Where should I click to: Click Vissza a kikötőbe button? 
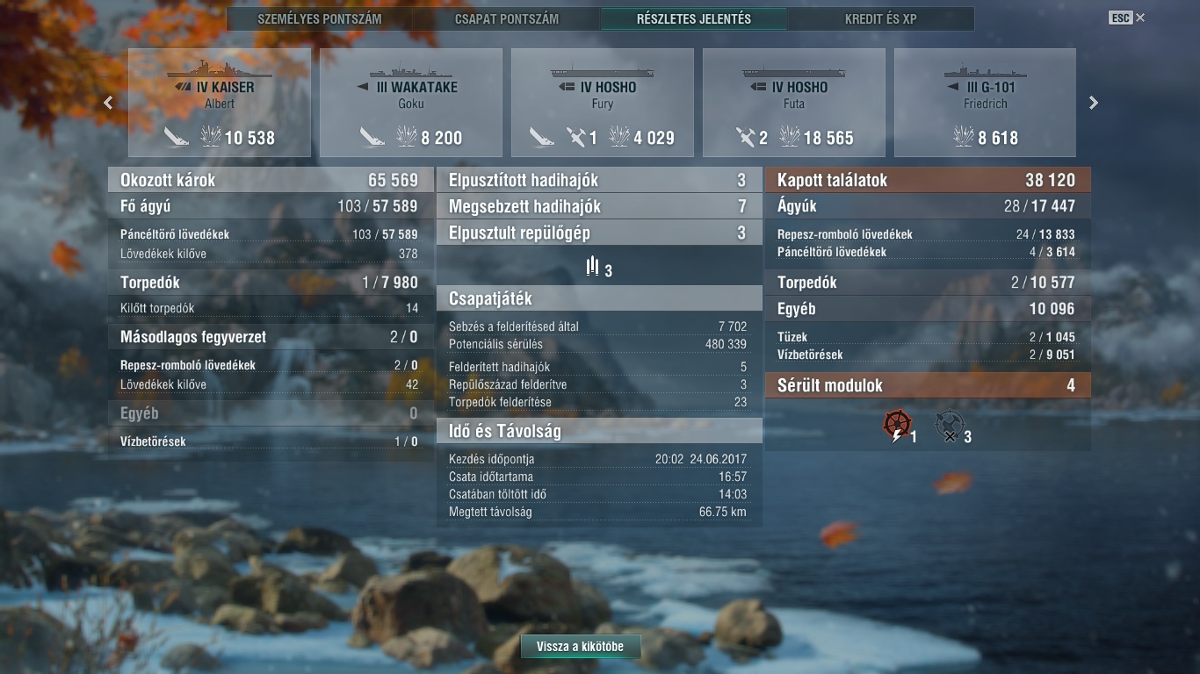point(581,647)
